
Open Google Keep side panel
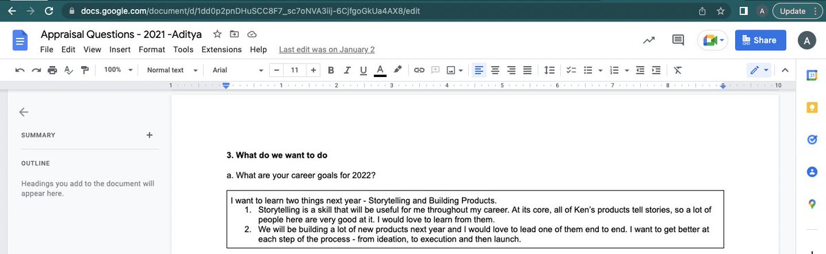(812, 107)
